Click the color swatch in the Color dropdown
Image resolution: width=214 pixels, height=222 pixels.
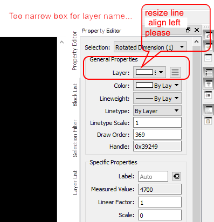click(x=144, y=85)
